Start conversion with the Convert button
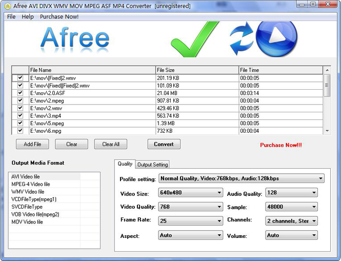 (x=164, y=144)
